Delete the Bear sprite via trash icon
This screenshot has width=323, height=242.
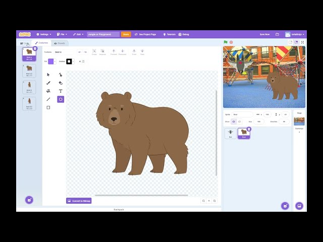point(249,129)
